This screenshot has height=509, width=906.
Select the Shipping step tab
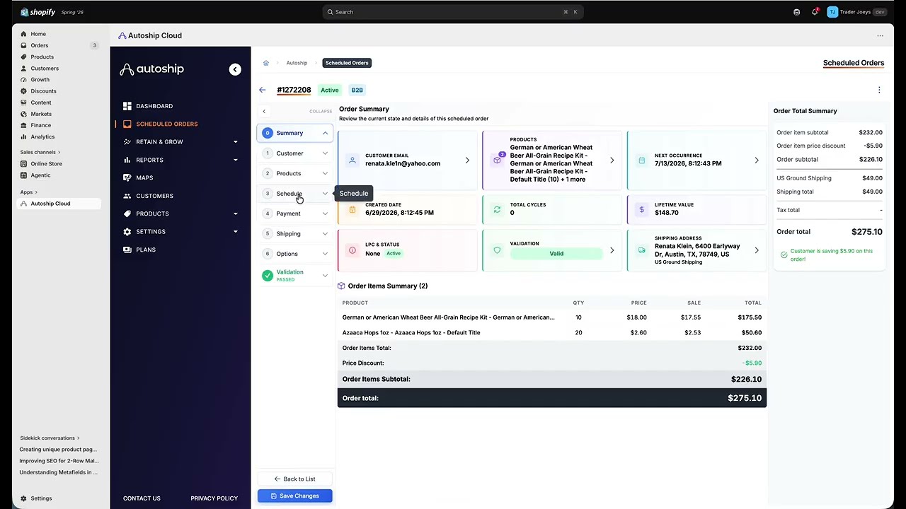click(295, 234)
